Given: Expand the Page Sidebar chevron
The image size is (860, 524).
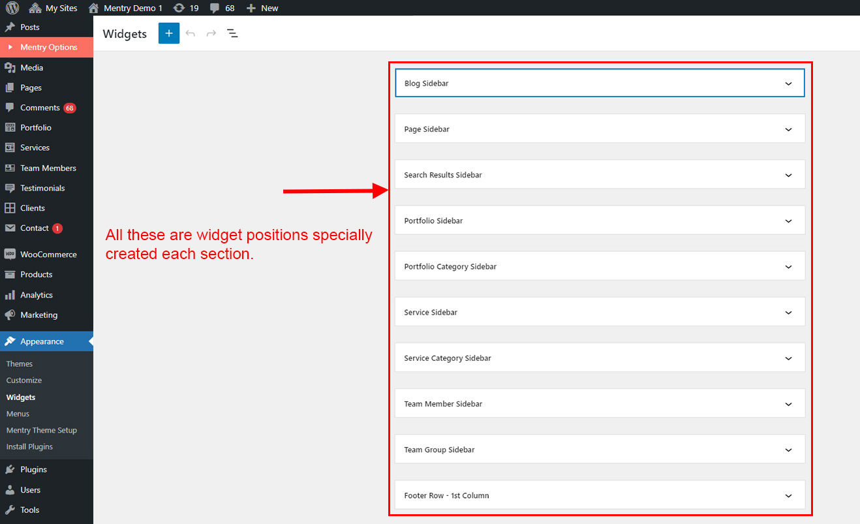Looking at the screenshot, I should pyautogui.click(x=788, y=129).
